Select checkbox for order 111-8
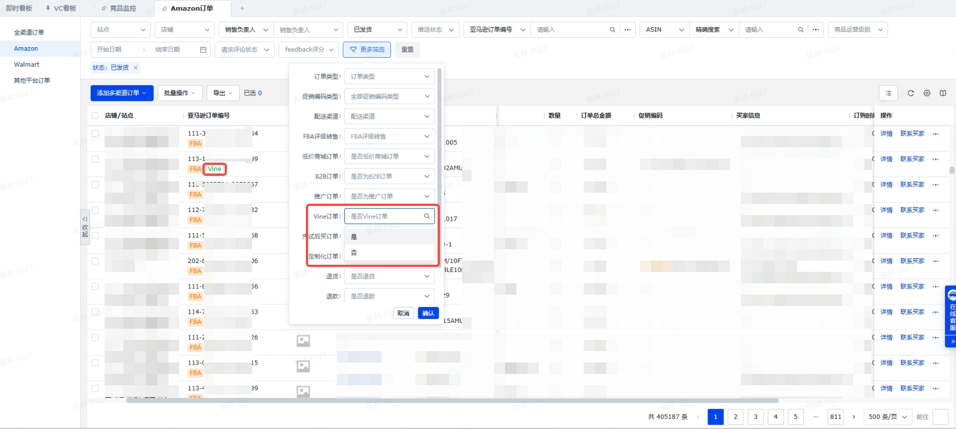The width and height of the screenshot is (956, 429). 95,287
